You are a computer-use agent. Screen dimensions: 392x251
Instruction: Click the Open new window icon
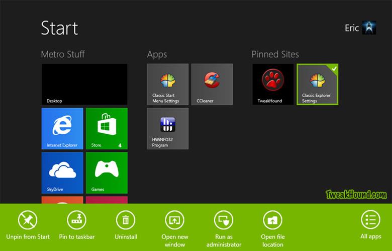(x=175, y=220)
